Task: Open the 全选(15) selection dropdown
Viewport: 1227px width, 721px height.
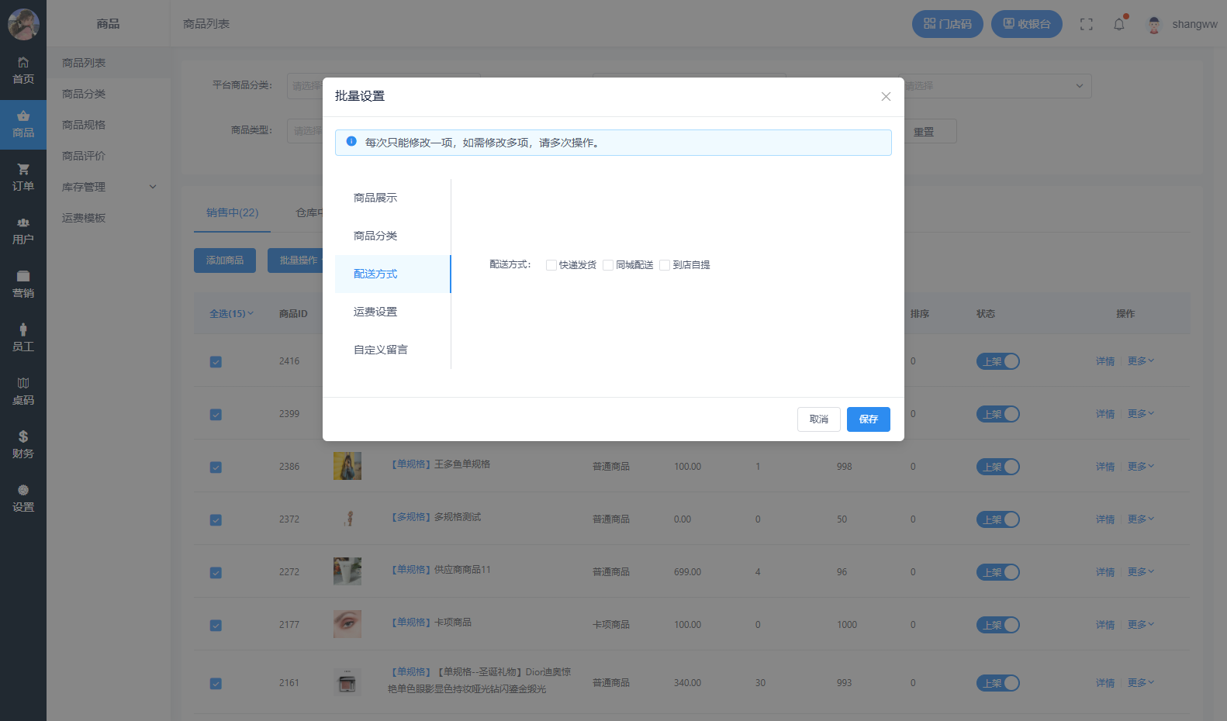Action: [x=231, y=314]
